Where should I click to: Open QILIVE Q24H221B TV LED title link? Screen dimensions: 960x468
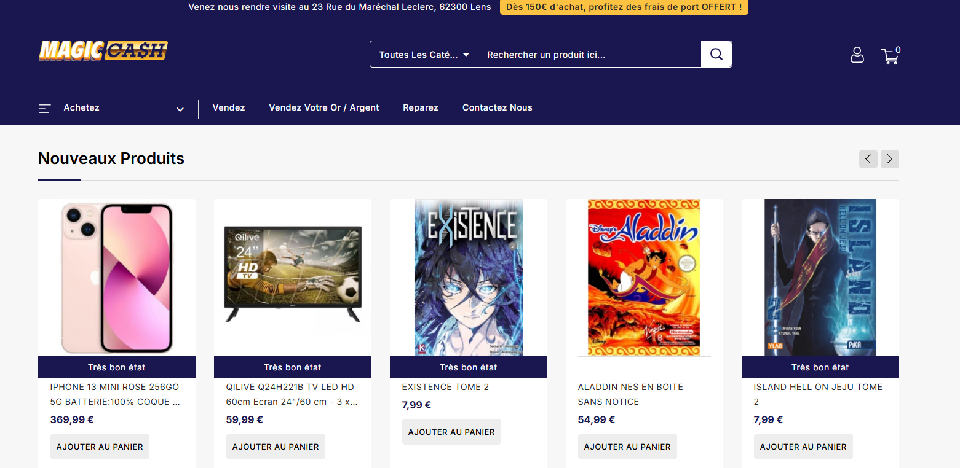coord(292,394)
